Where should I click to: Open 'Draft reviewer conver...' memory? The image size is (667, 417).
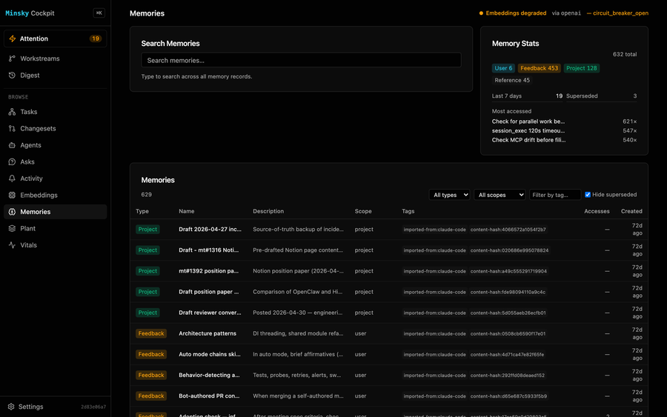coord(210,313)
